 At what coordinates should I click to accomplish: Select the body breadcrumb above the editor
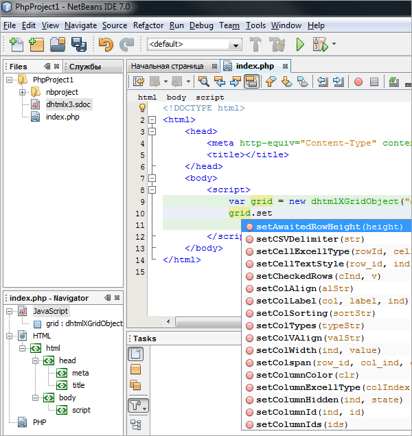tap(176, 97)
